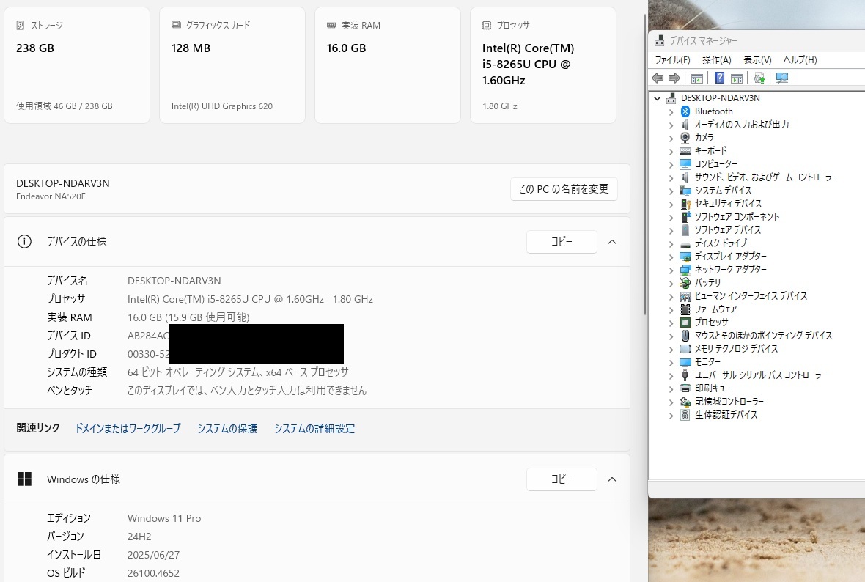This screenshot has height=582, width=865.
Task: Open ヘルプ(H) menu in Device Manager
Action: tap(800, 59)
